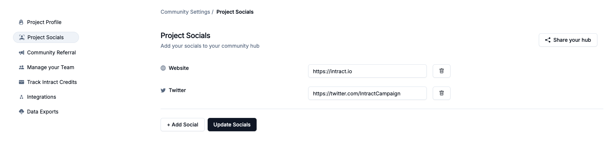The image size is (610, 166).
Task: Open Project Profile settings
Action: 44,22
